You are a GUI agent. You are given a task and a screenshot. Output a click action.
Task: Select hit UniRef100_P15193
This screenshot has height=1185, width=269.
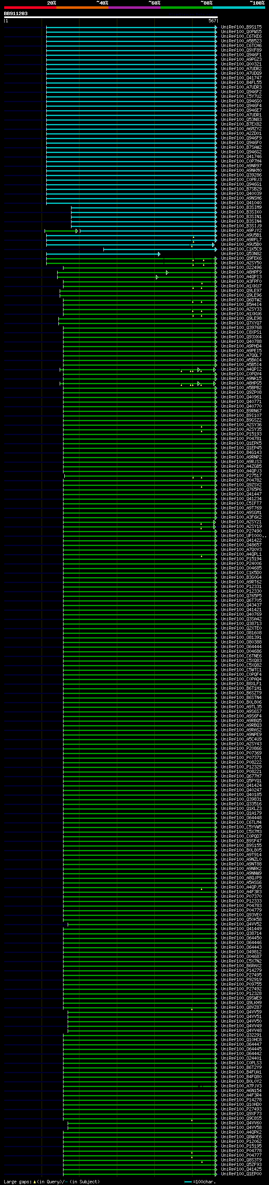click(x=241, y=434)
